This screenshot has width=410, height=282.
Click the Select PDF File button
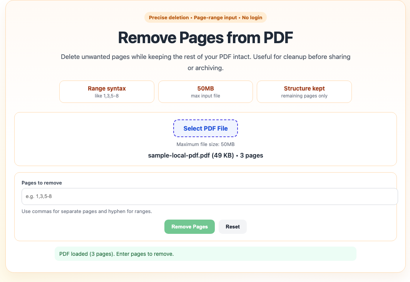point(205,128)
